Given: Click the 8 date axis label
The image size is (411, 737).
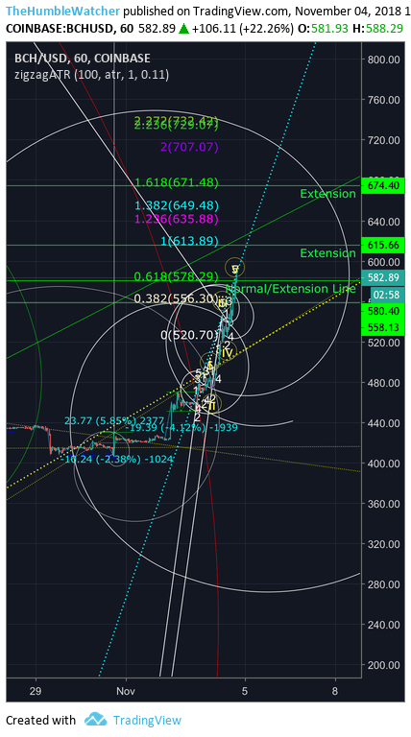Looking at the screenshot, I should pyautogui.click(x=335, y=691).
